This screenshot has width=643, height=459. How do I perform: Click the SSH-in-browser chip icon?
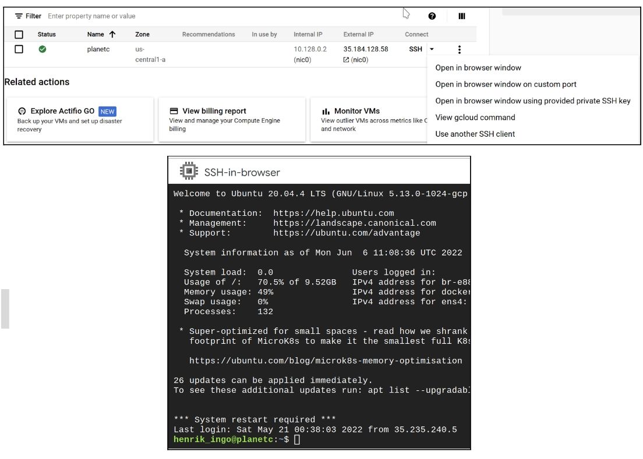(189, 170)
